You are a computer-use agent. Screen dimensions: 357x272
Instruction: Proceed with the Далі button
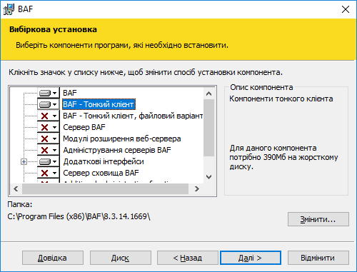(x=251, y=258)
